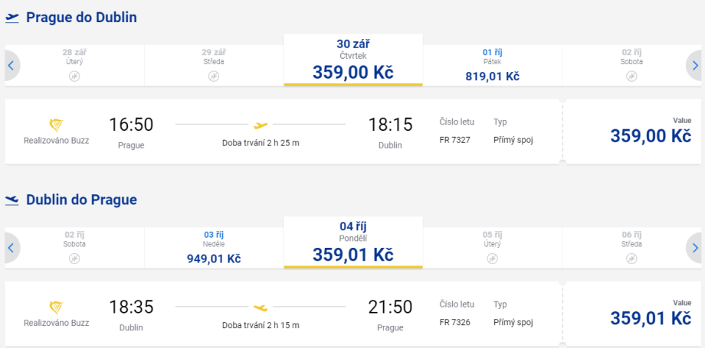Click the no-flight icon under 02 říj Sobota outbound
This screenshot has width=705, height=348.
(631, 76)
